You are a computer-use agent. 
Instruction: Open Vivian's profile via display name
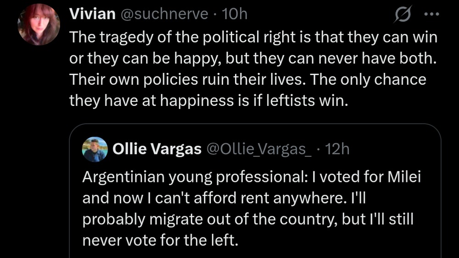[x=92, y=14]
